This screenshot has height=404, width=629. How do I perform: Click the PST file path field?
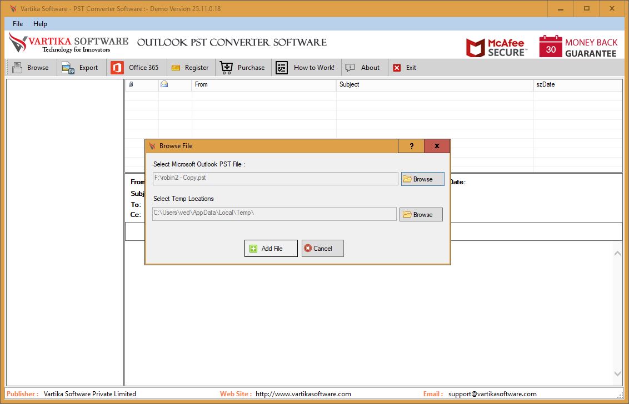click(276, 179)
